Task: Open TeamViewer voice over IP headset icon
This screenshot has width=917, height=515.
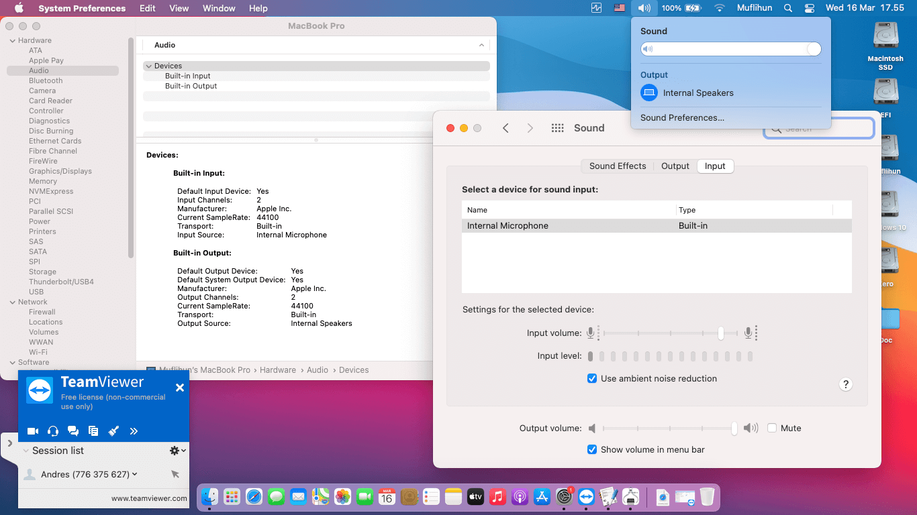Action: 52,431
